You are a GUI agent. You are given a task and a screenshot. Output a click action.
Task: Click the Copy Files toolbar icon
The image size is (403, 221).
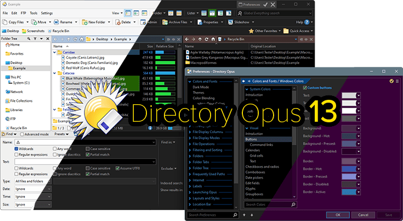point(5,22)
